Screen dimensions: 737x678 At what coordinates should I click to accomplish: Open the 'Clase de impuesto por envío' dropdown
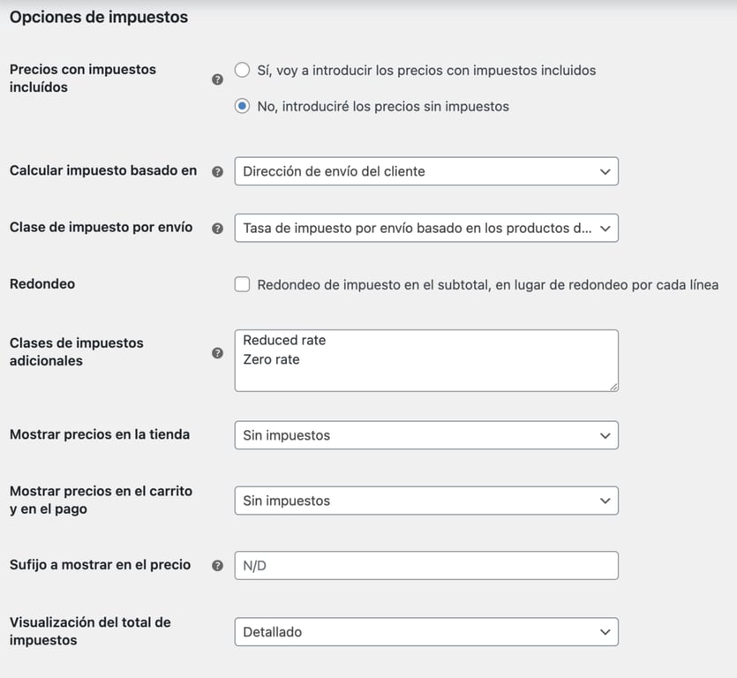point(425,228)
